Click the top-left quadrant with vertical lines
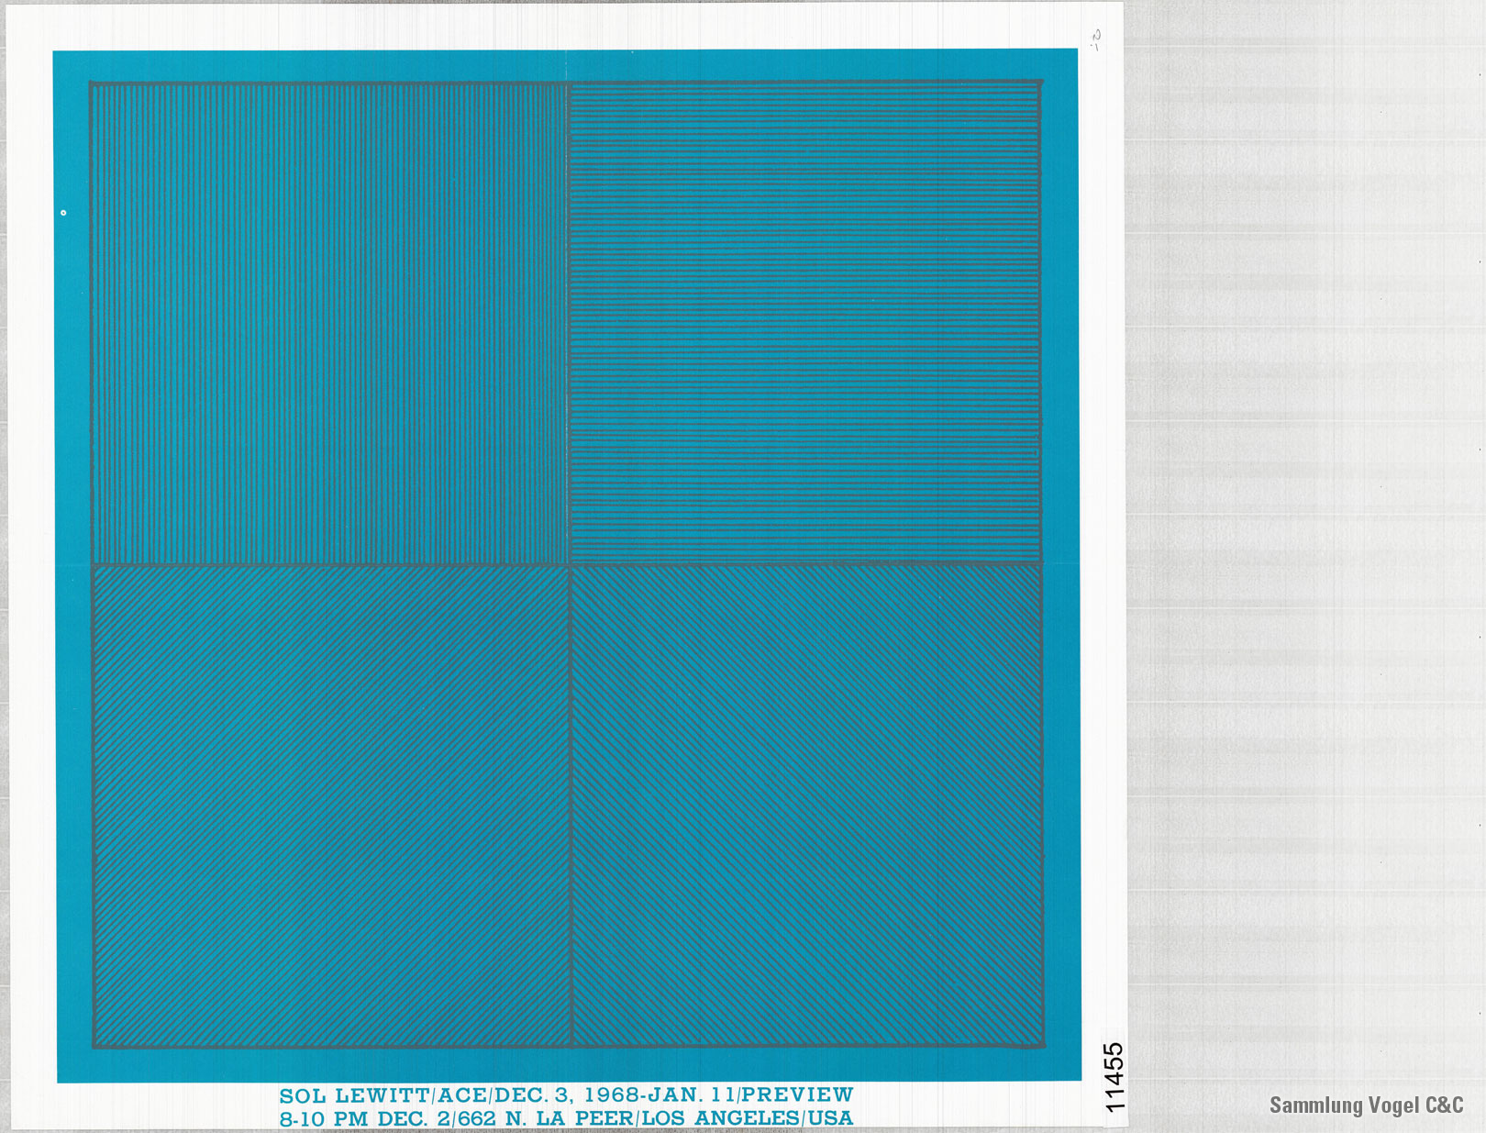Viewport: 1486px width, 1133px height. tap(328, 323)
